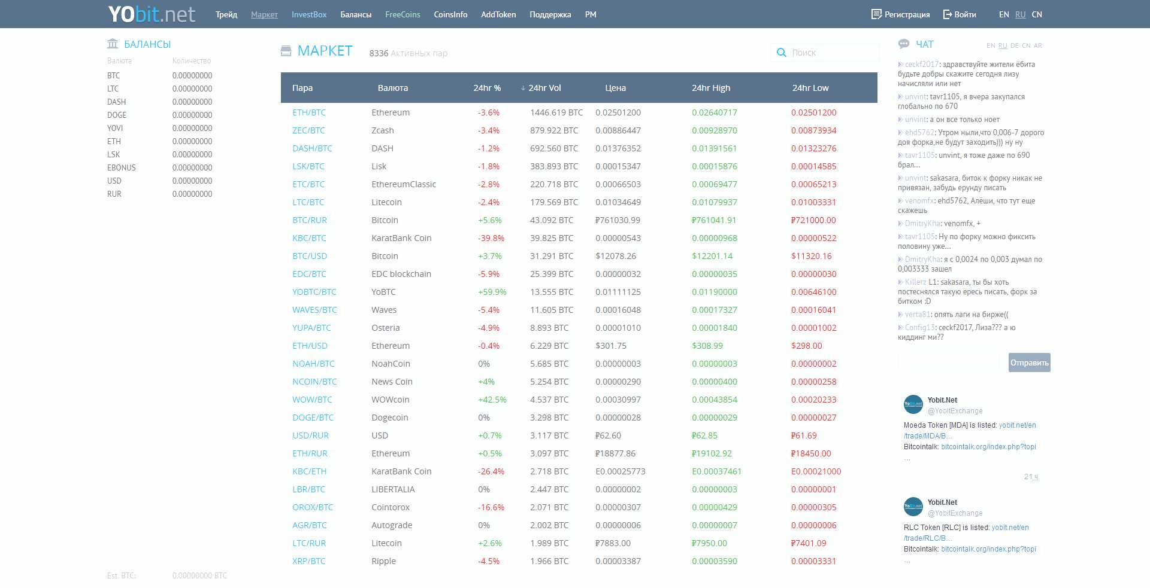Open the Поддержка menu item
The width and height of the screenshot is (1150, 588).
click(550, 14)
